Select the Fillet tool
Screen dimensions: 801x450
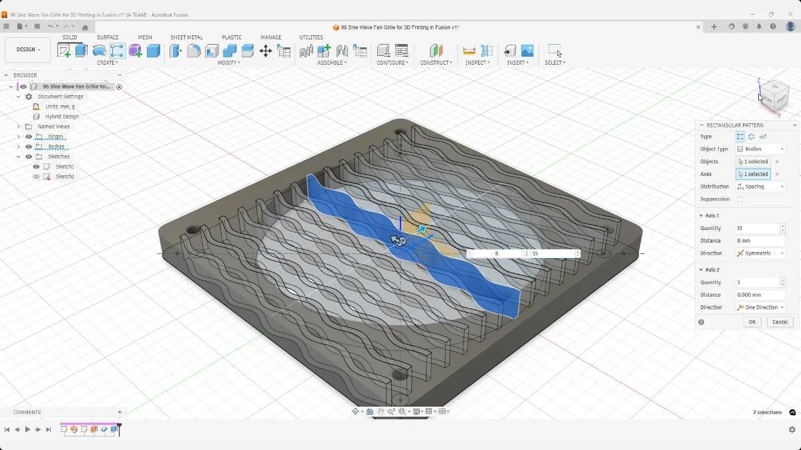[194, 51]
